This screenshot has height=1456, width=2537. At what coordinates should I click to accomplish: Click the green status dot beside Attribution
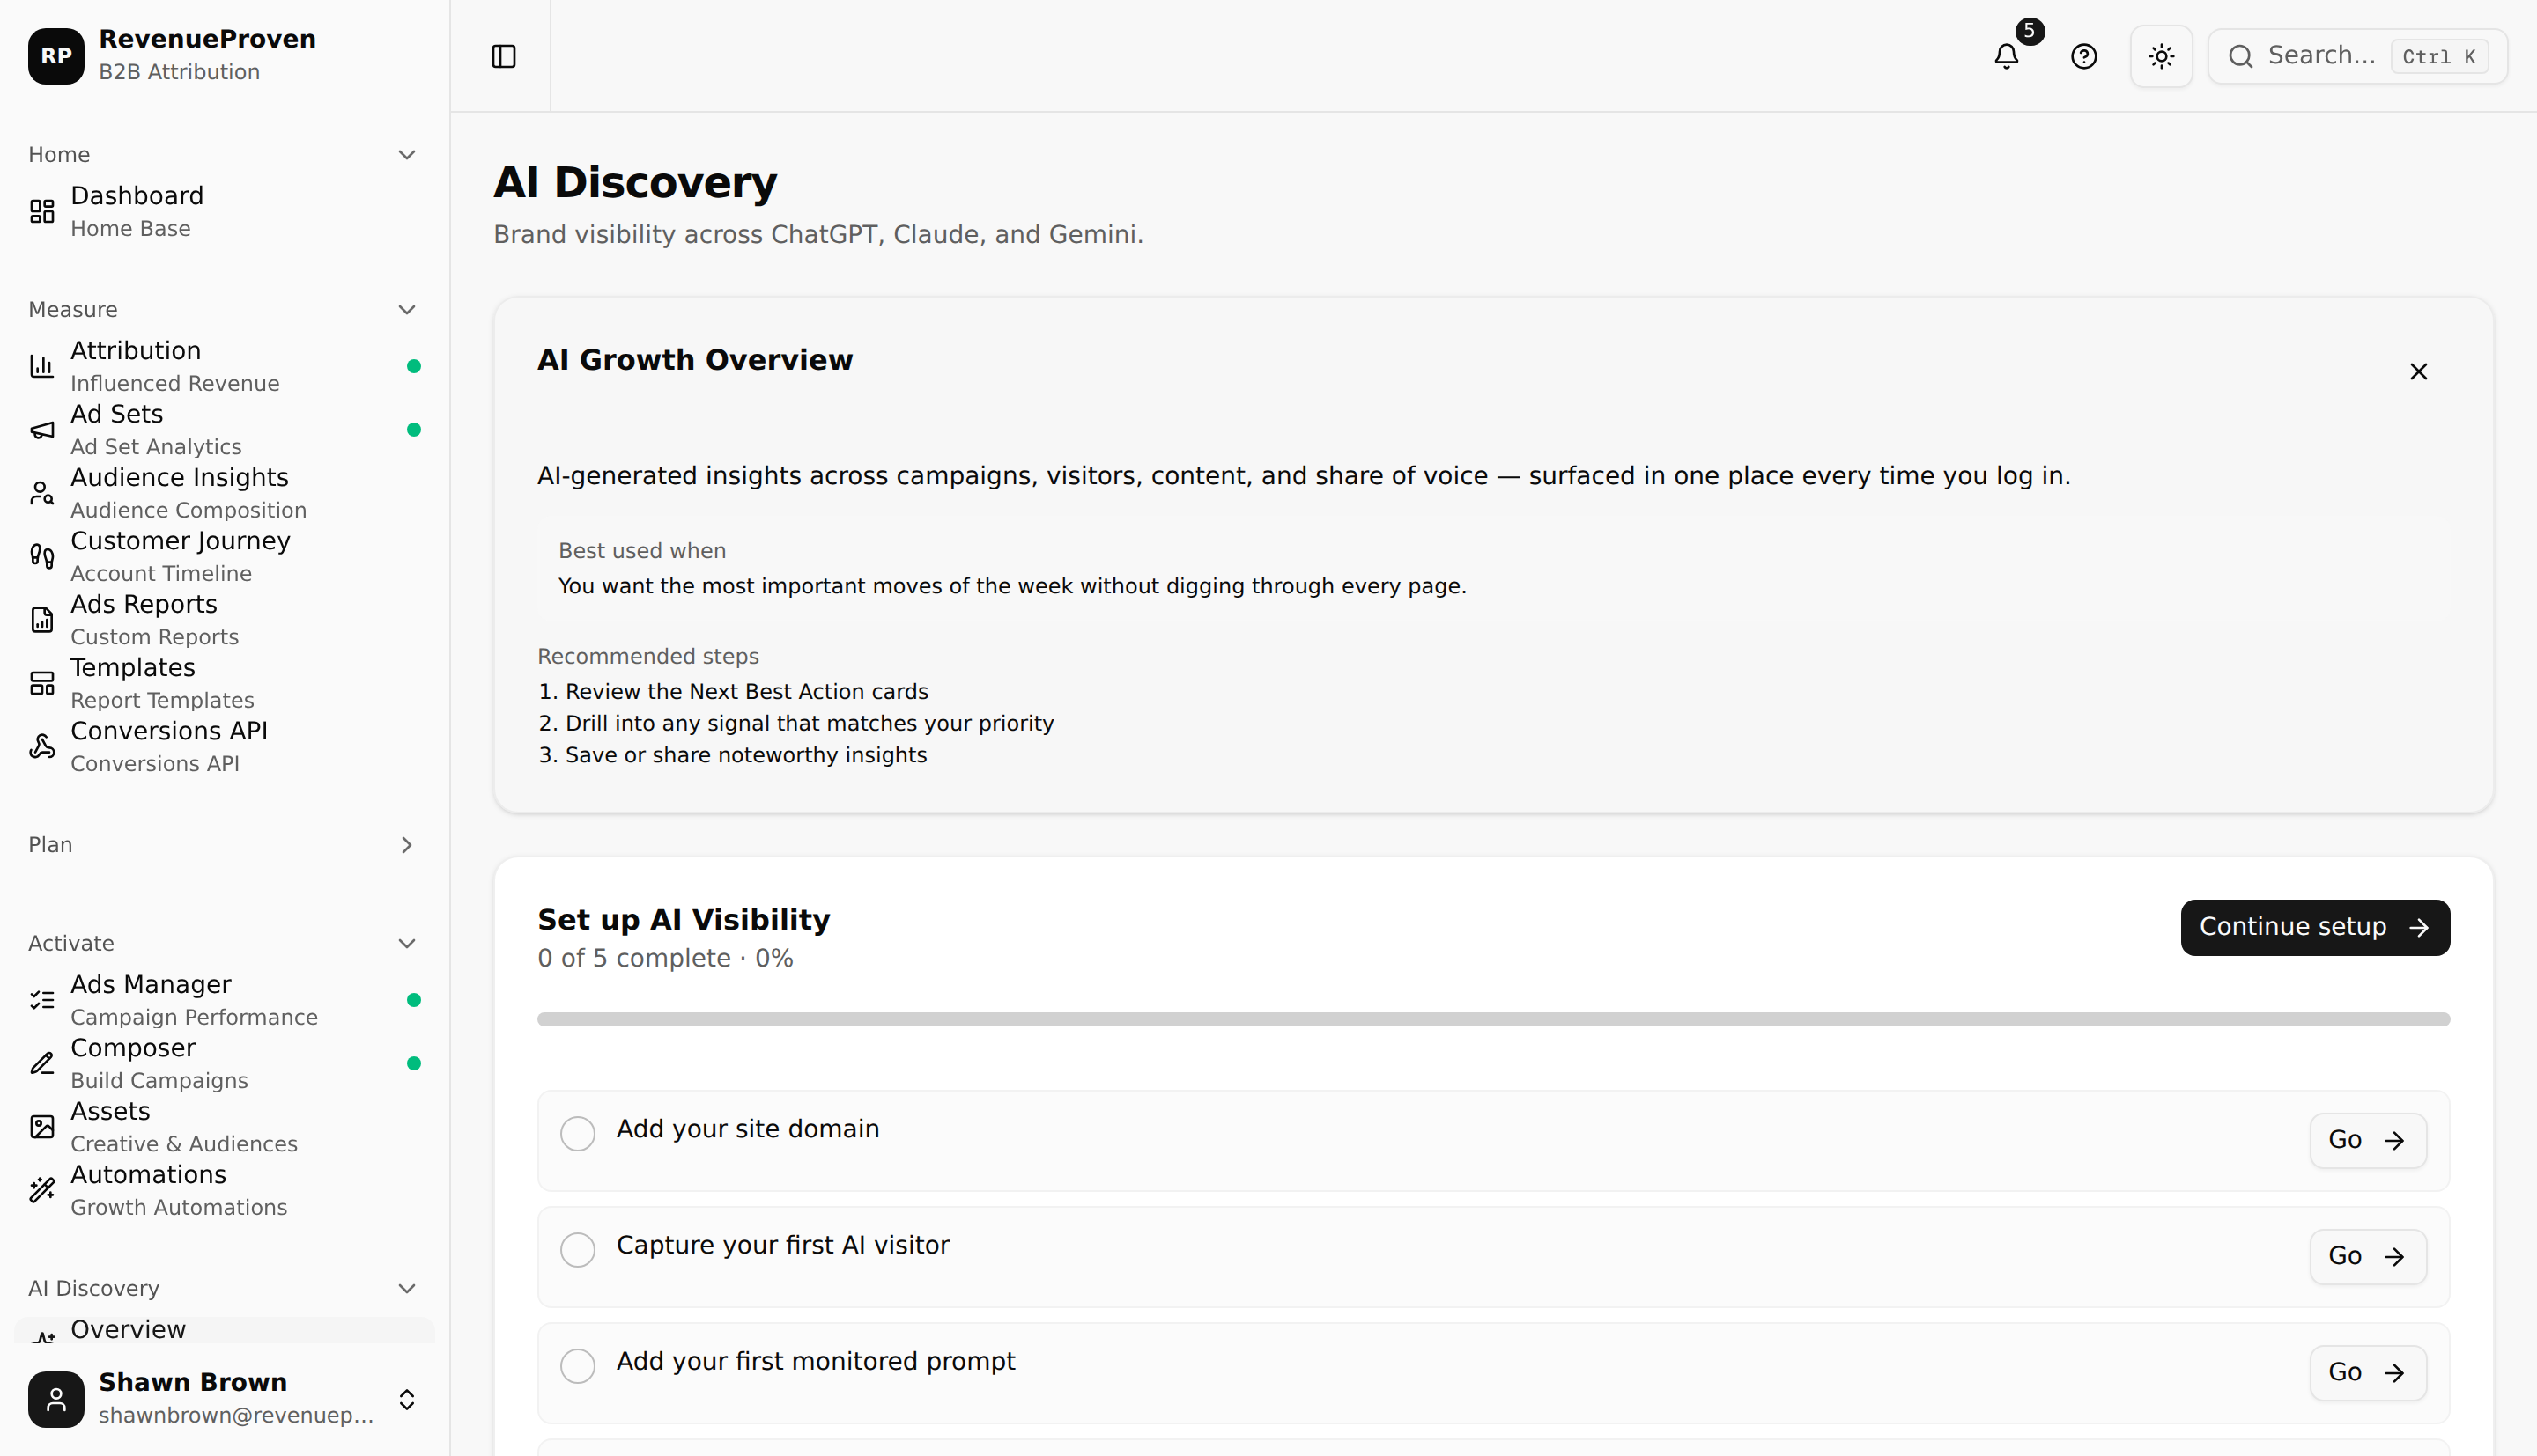click(414, 366)
